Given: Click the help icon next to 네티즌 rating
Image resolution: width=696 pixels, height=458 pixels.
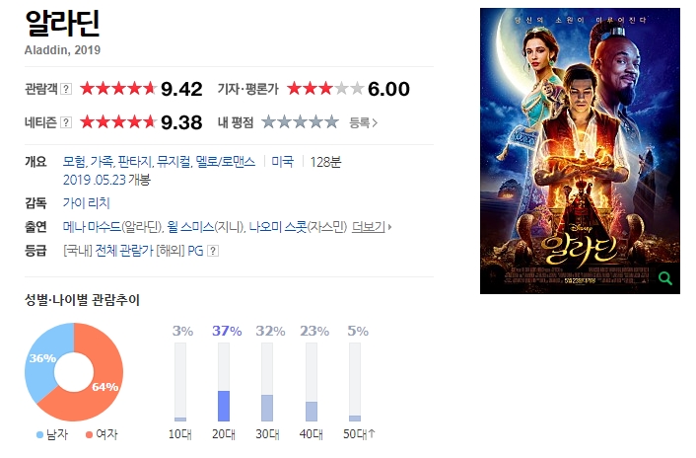Looking at the screenshot, I should point(66,122).
